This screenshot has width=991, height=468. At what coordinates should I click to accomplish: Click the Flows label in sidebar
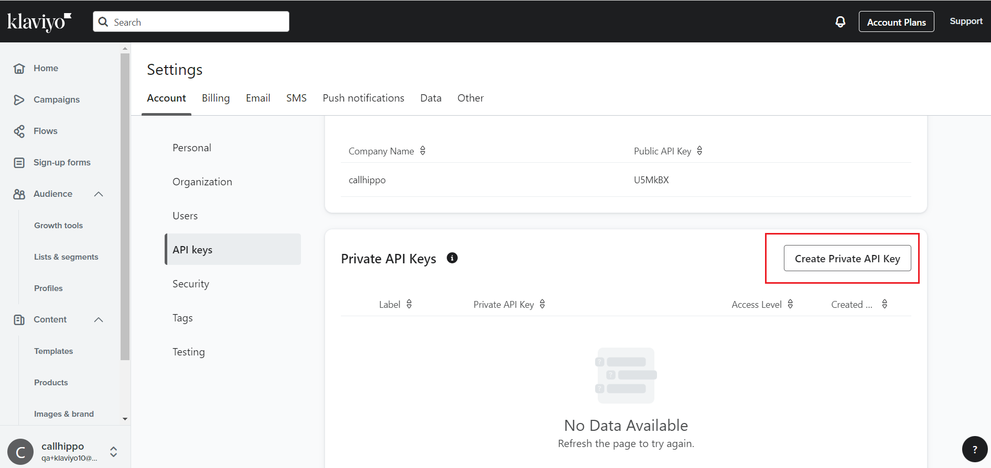coord(46,131)
